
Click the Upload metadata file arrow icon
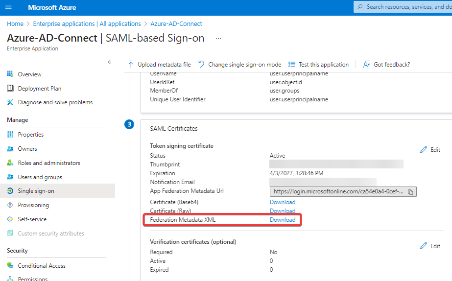tap(131, 64)
